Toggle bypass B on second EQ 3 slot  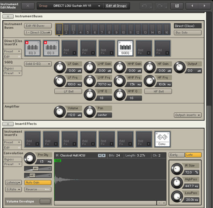[x=45, y=43]
